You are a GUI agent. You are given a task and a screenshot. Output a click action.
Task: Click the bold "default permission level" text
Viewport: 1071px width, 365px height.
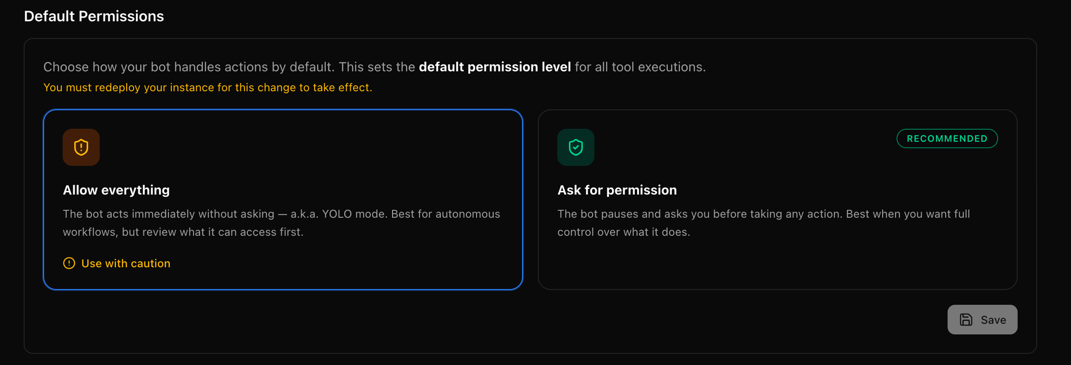(x=495, y=67)
